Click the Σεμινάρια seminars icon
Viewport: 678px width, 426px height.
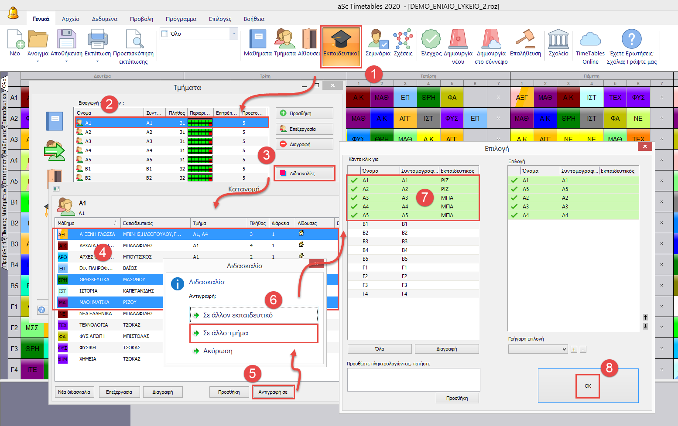tap(377, 43)
